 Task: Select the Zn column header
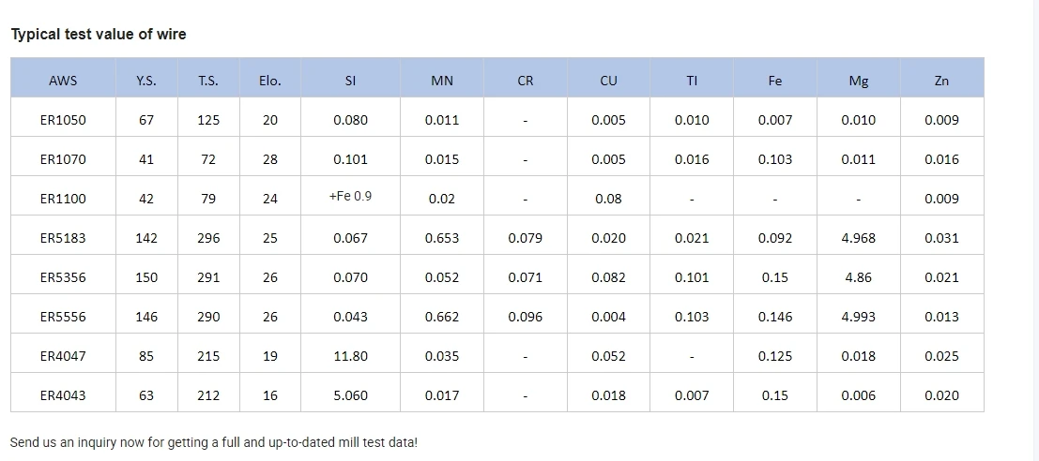(x=941, y=81)
